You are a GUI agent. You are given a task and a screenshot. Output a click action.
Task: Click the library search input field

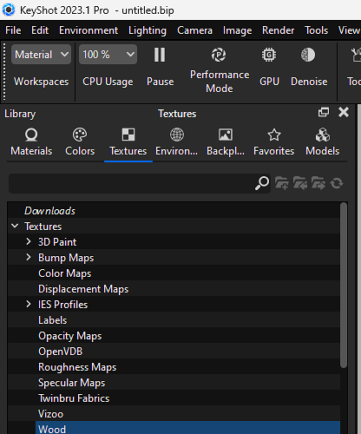[x=132, y=183]
